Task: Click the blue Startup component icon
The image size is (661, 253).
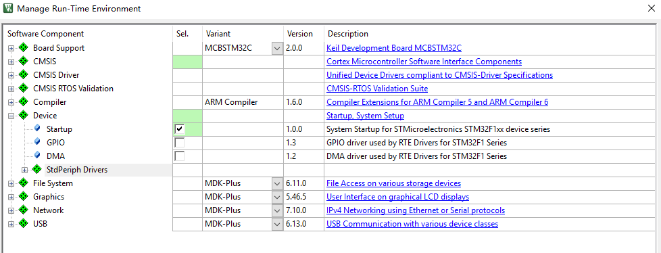Action: tap(37, 128)
